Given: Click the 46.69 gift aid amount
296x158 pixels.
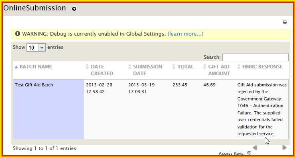Looking at the screenshot, I should click(x=209, y=85).
